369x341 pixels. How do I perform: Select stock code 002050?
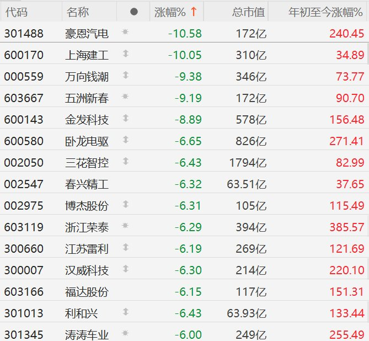(24, 163)
